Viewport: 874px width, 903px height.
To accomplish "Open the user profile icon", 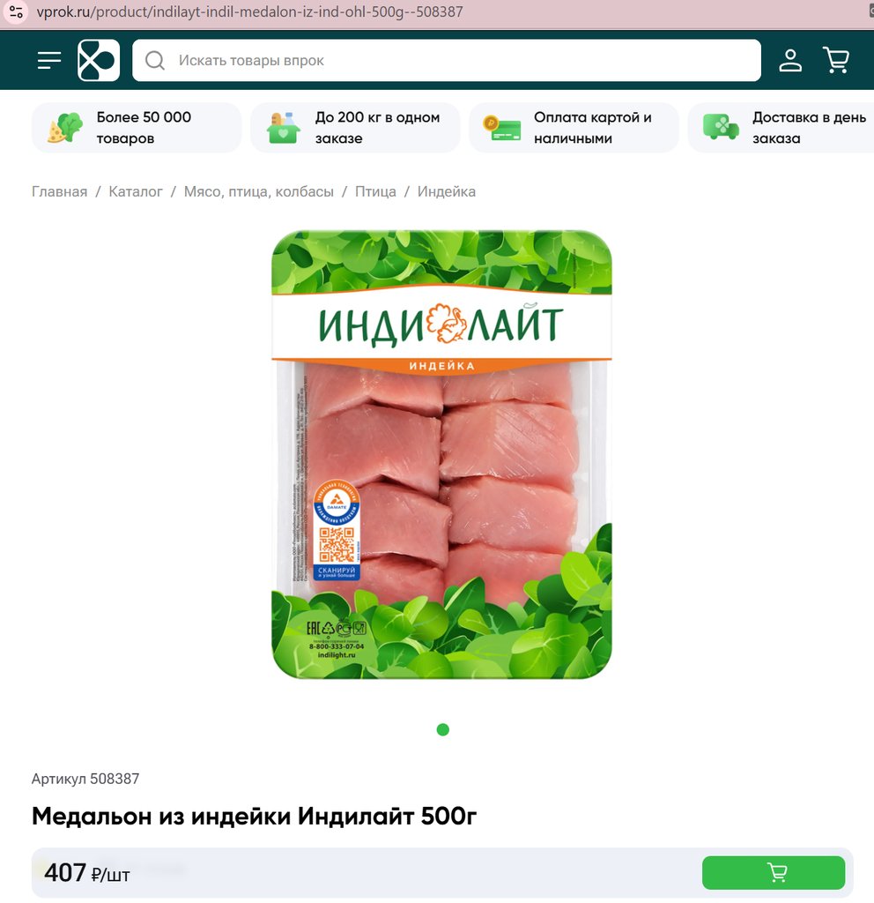I will 790,60.
